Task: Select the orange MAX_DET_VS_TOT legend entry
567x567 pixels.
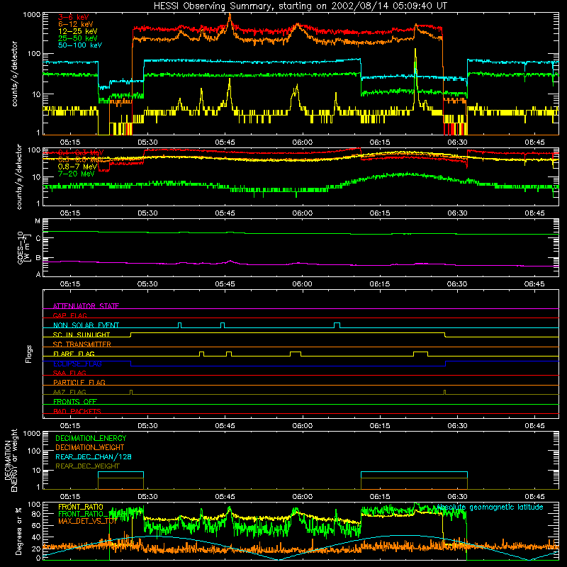Action: pos(88,521)
